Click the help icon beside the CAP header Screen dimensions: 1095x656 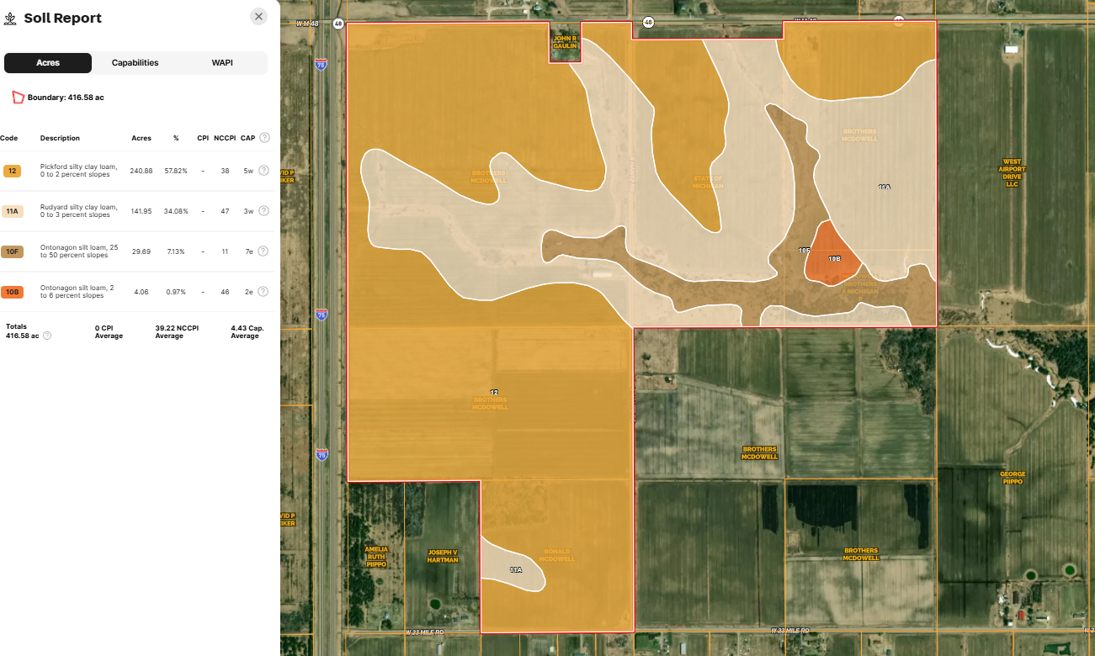(x=264, y=138)
